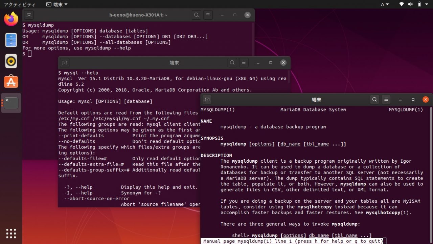The width and height of the screenshot is (433, 244).
Task: Click the Show Applications grid button
Action: [x=11, y=233]
